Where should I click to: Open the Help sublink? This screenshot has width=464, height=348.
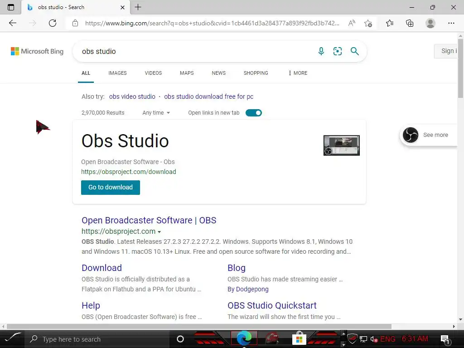pyautogui.click(x=91, y=305)
